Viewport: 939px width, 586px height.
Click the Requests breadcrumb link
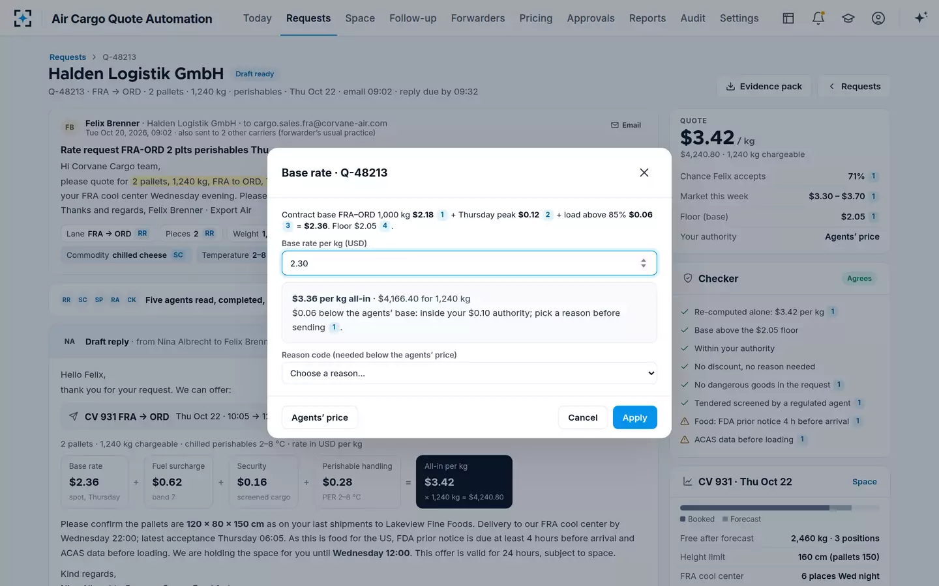coord(68,57)
